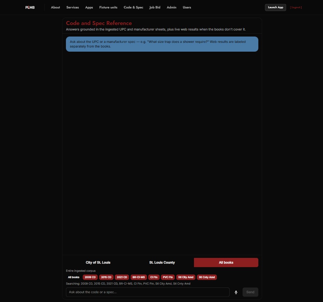The height and width of the screenshot is (302, 323).
Task: Toggle the 2015 CD book filter
Action: point(106,277)
